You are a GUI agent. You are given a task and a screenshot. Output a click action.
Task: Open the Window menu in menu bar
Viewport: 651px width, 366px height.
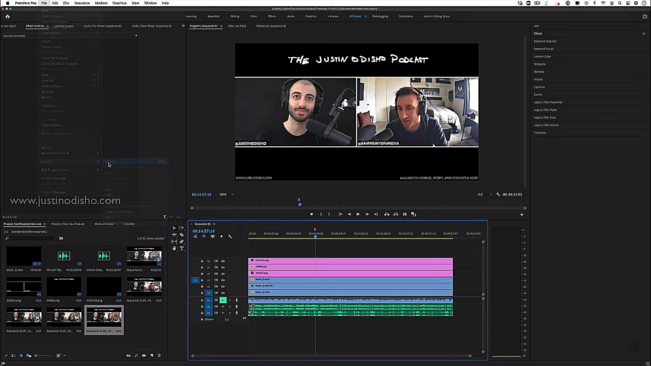point(150,3)
